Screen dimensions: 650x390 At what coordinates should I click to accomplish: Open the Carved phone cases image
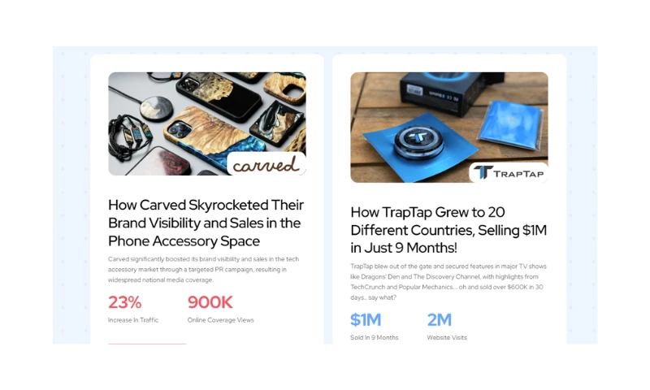(207, 123)
